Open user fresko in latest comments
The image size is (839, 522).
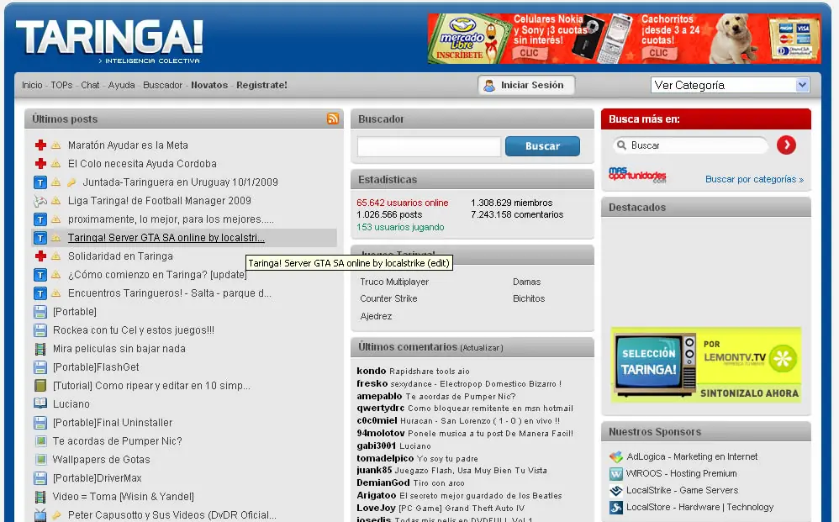pos(372,383)
